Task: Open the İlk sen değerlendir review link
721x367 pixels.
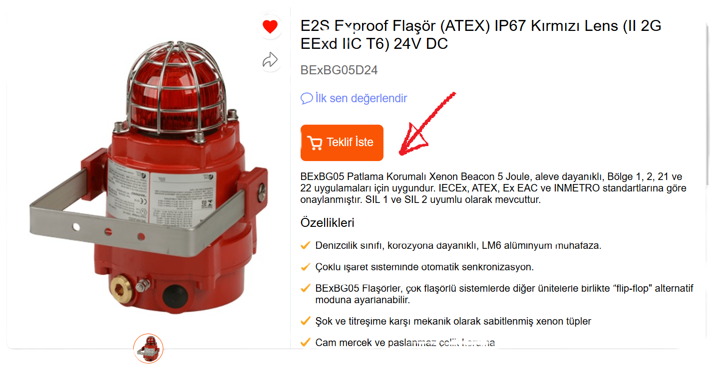Action: click(x=361, y=98)
